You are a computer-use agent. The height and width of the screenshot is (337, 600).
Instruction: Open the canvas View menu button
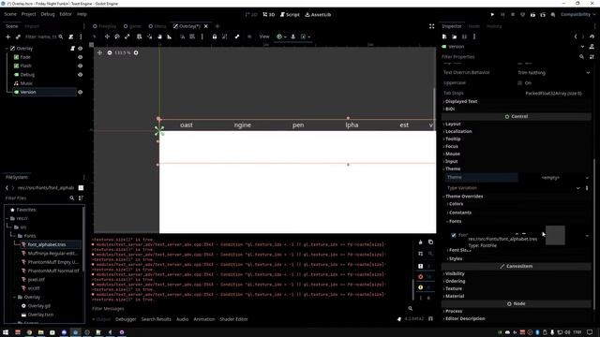264,37
